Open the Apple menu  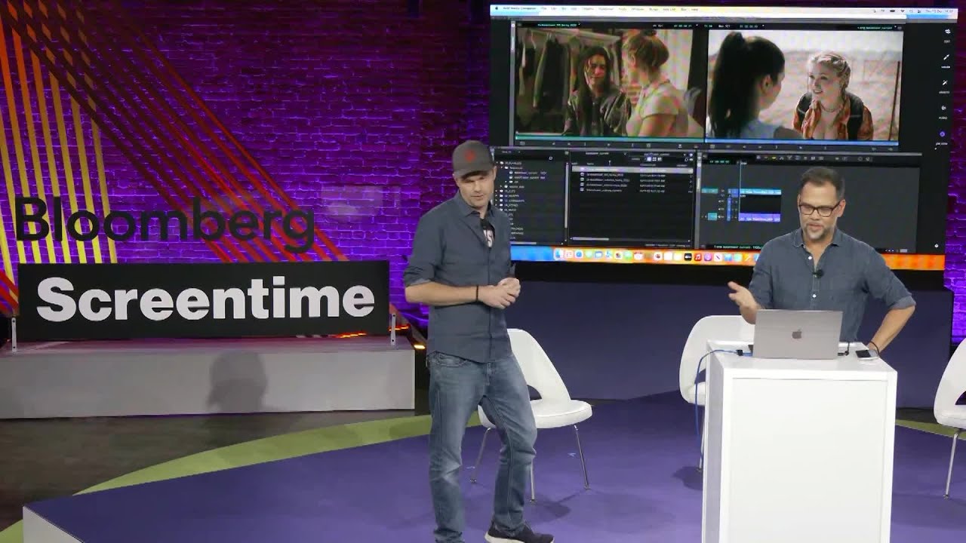(497, 8)
